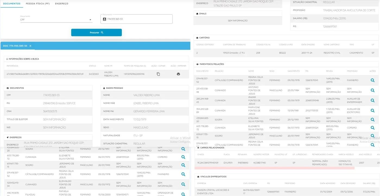The width and height of the screenshot is (380, 196).
Task: Click birth date 17/02/1979
Action: click(140, 119)
